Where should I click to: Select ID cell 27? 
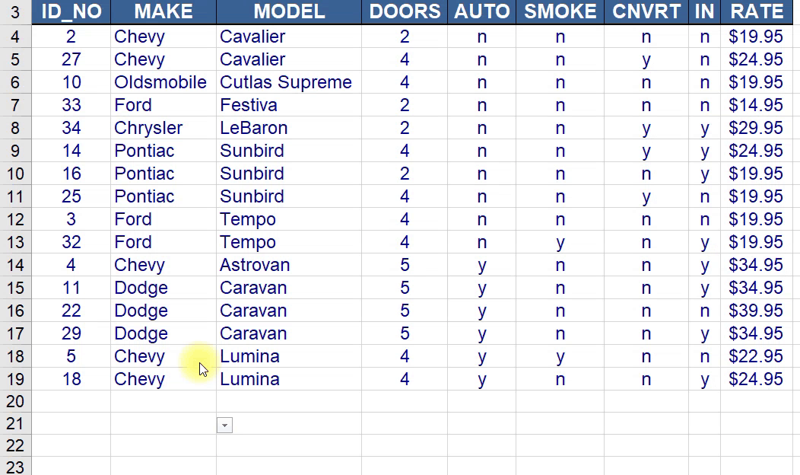click(71, 59)
